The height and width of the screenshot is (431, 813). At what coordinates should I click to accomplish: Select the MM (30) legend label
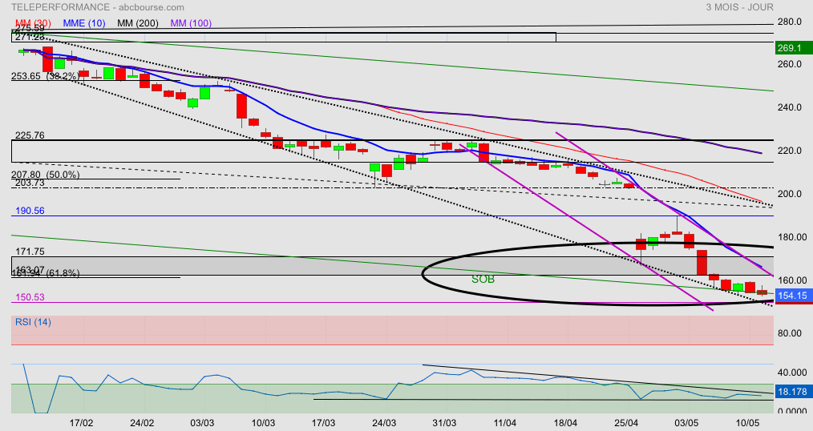(x=33, y=23)
